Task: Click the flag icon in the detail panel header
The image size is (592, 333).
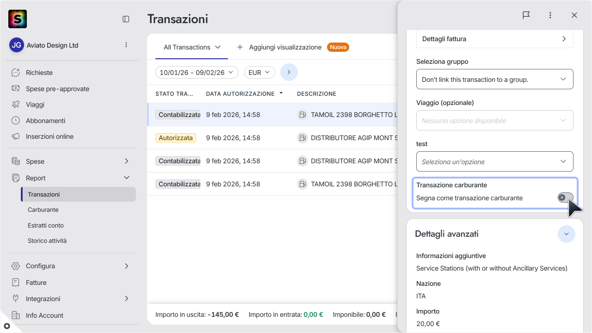Action: coord(526,15)
